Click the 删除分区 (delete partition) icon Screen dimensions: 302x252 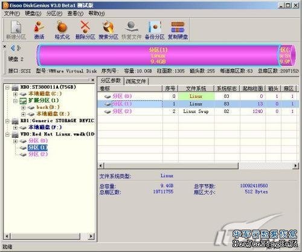(x=85, y=30)
